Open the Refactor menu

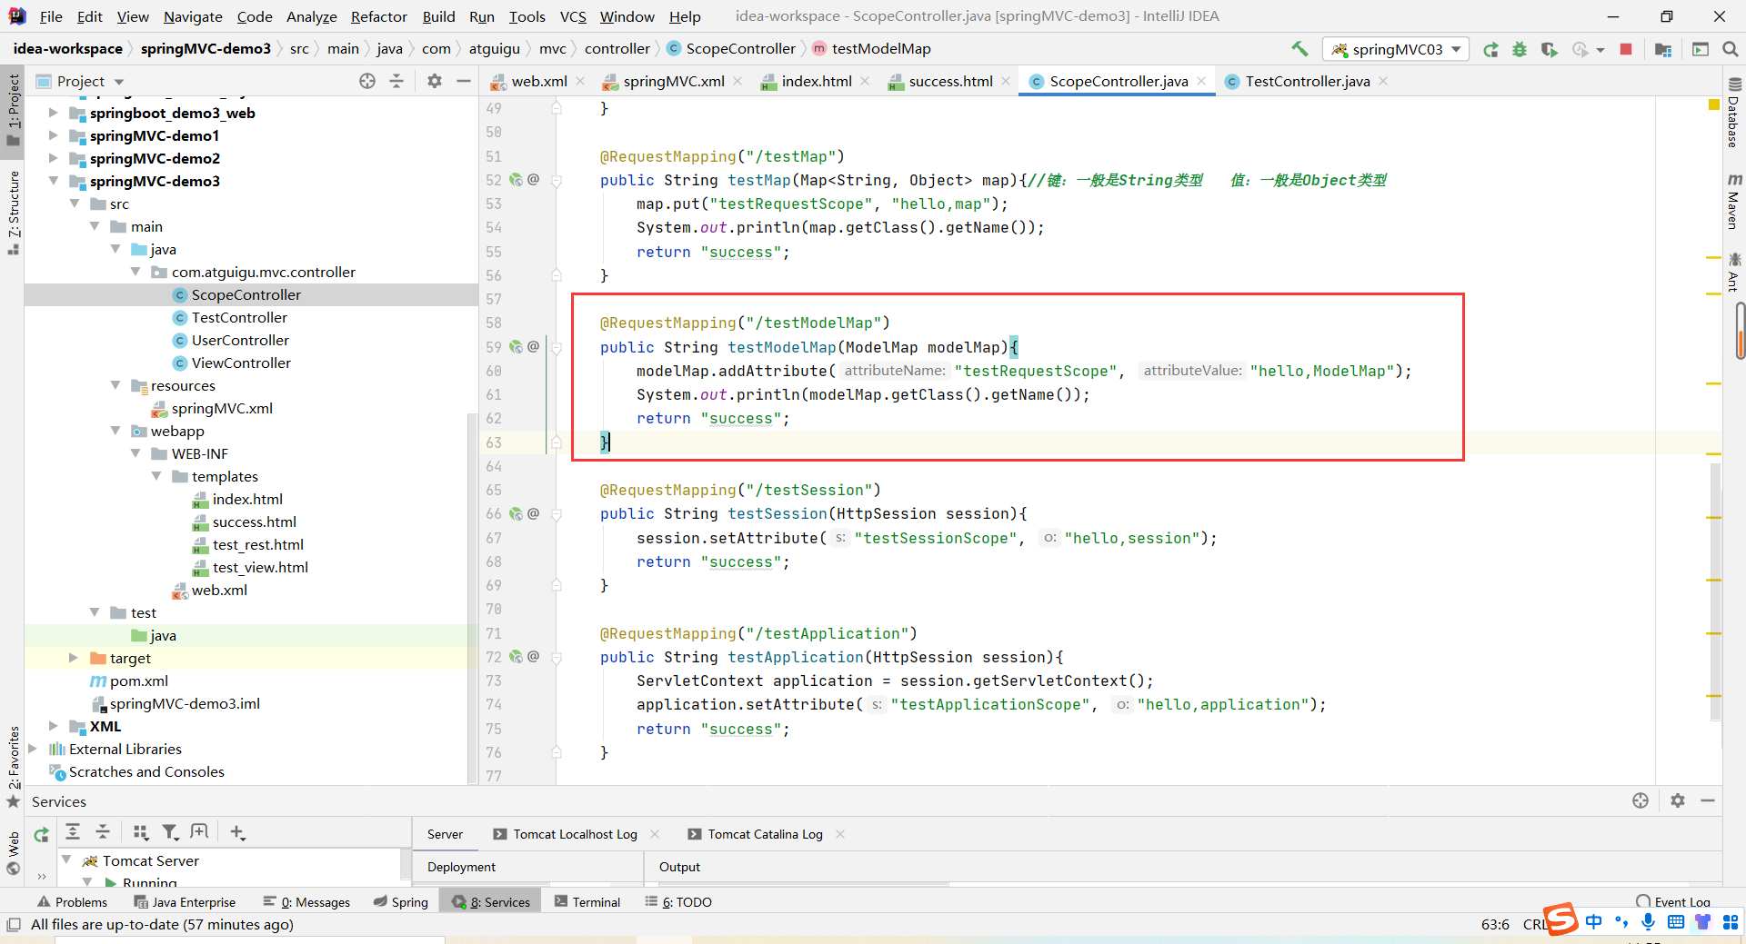[x=378, y=16]
